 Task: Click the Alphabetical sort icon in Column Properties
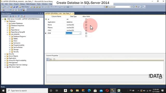(51, 59)
